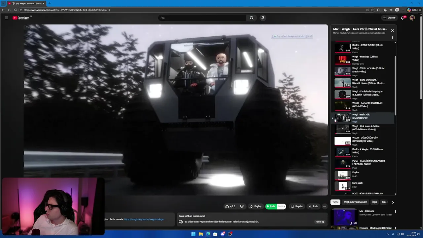The image size is (423, 238).
Task: Play Wegh - Sana Vuruldum playlist item
Action: [x=363, y=83]
